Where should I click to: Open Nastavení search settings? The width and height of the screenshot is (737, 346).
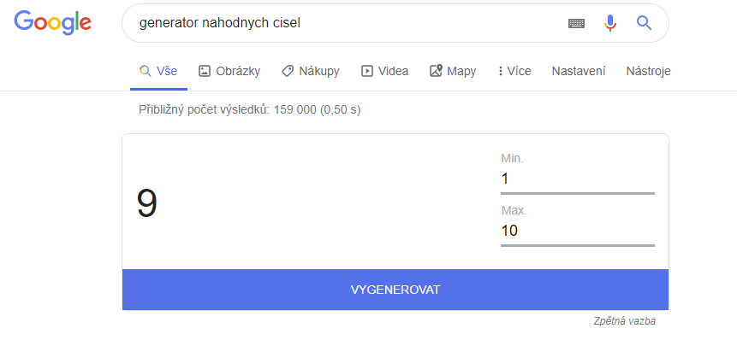pyautogui.click(x=579, y=71)
